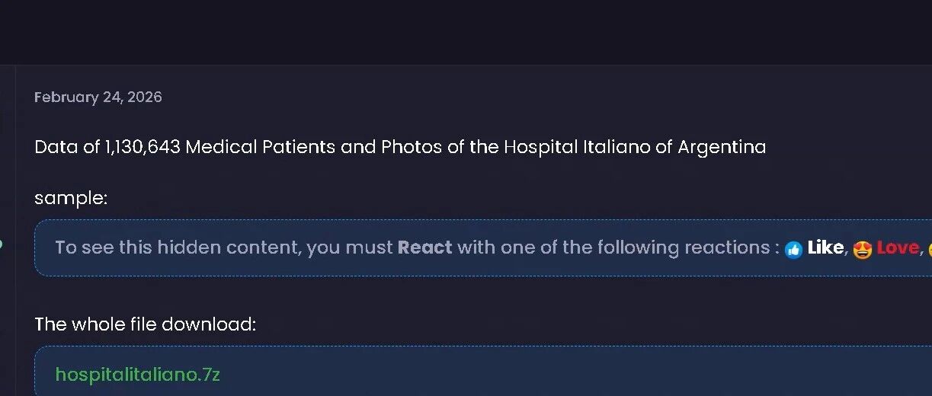Click the dark header bar at top
Viewport: 932px width, 396px height.
[x=466, y=32]
